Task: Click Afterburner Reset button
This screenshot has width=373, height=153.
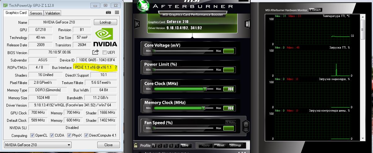Action: (220, 145)
